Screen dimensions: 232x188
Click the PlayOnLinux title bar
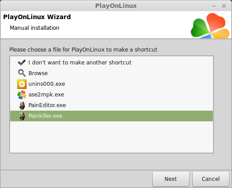point(116,6)
